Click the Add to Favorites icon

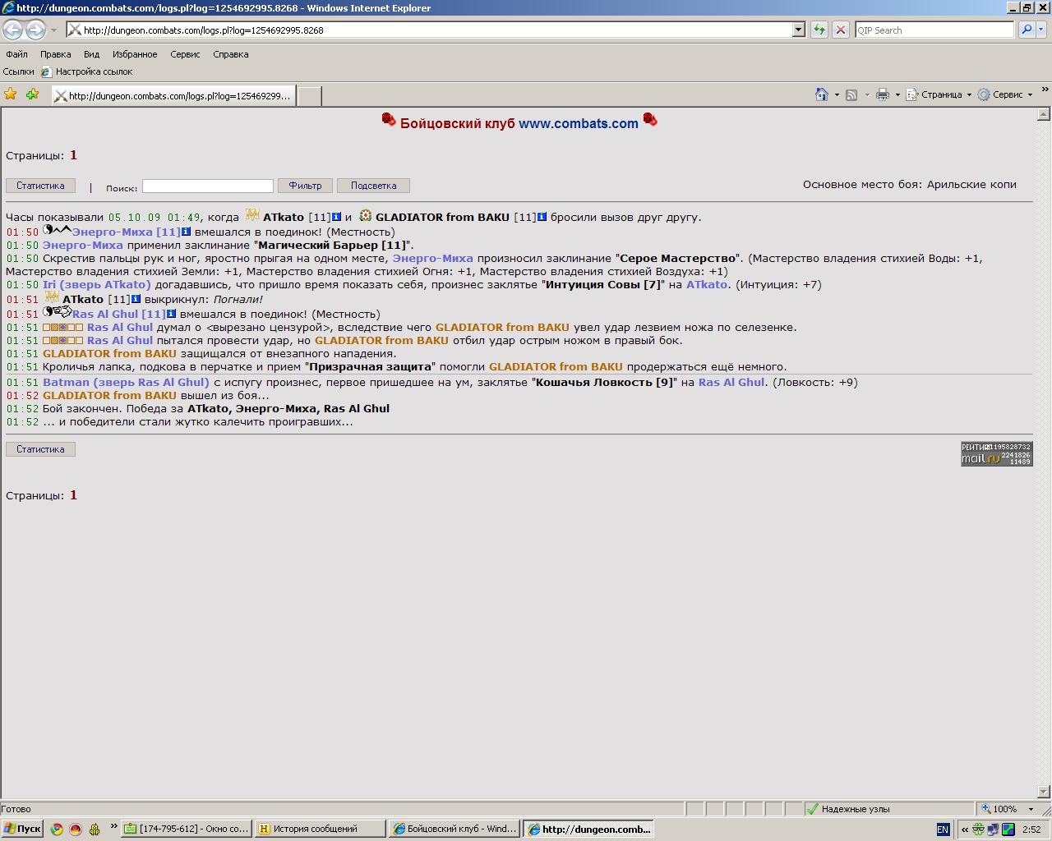pos(32,94)
